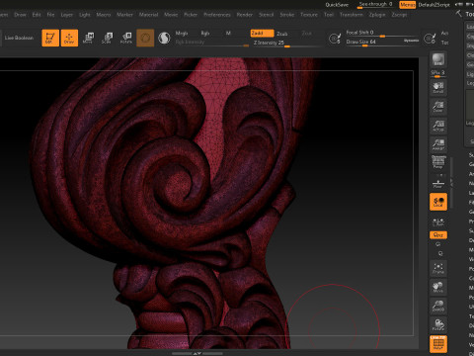Open the Movie menu
Screen dimensions: 474x356
(171, 15)
